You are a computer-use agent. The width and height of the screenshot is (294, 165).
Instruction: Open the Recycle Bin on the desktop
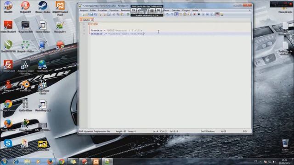[x=285, y=145]
